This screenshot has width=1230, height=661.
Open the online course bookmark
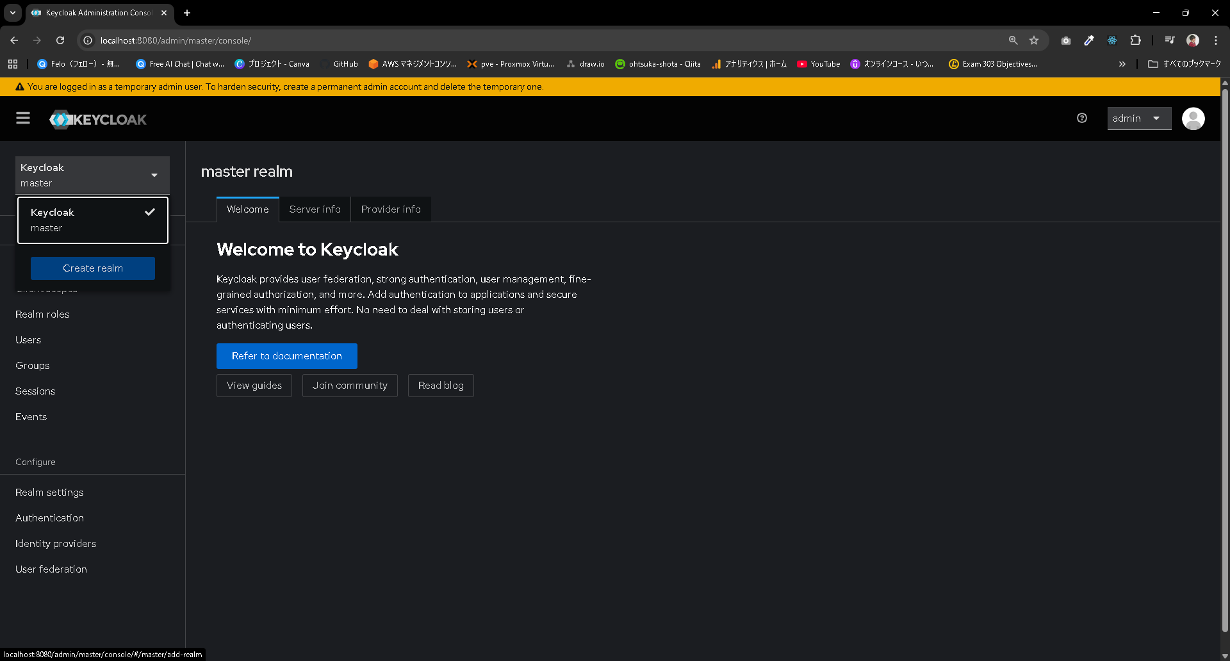[892, 64]
